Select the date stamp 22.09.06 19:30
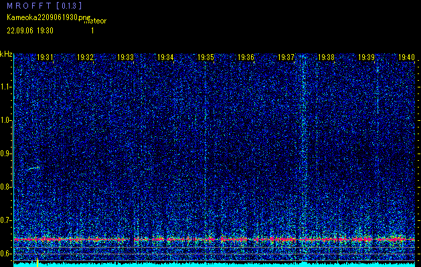 click(30, 31)
